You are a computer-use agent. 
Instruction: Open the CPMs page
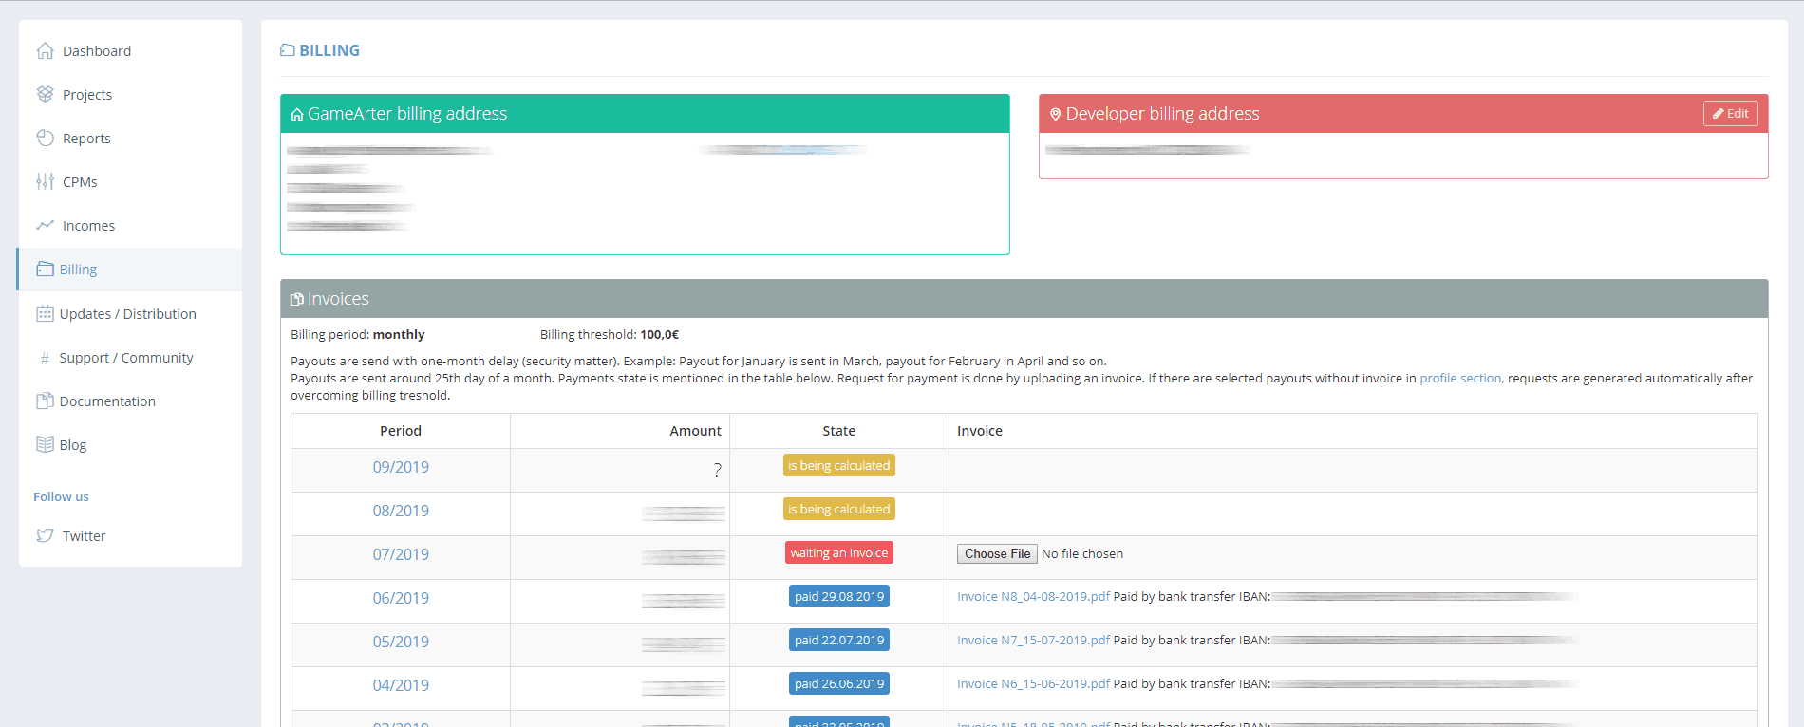pyautogui.click(x=130, y=181)
